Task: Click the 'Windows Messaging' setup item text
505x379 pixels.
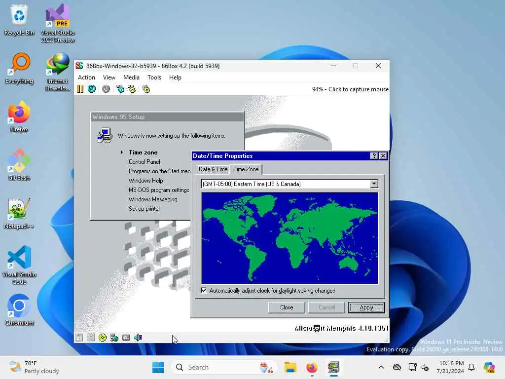Action: click(153, 199)
